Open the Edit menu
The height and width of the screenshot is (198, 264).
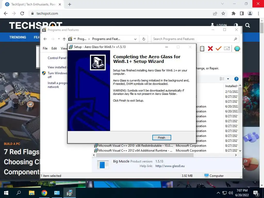click(54, 48)
